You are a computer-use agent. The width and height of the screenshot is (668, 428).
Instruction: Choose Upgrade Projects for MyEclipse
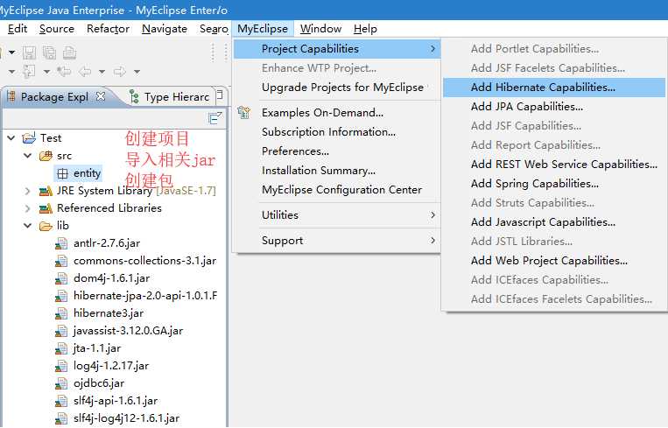(x=337, y=88)
